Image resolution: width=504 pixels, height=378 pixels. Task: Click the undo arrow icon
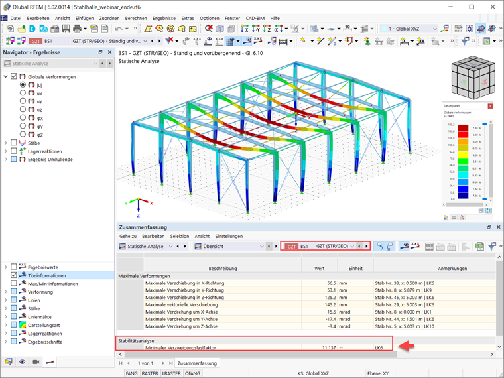point(119,29)
